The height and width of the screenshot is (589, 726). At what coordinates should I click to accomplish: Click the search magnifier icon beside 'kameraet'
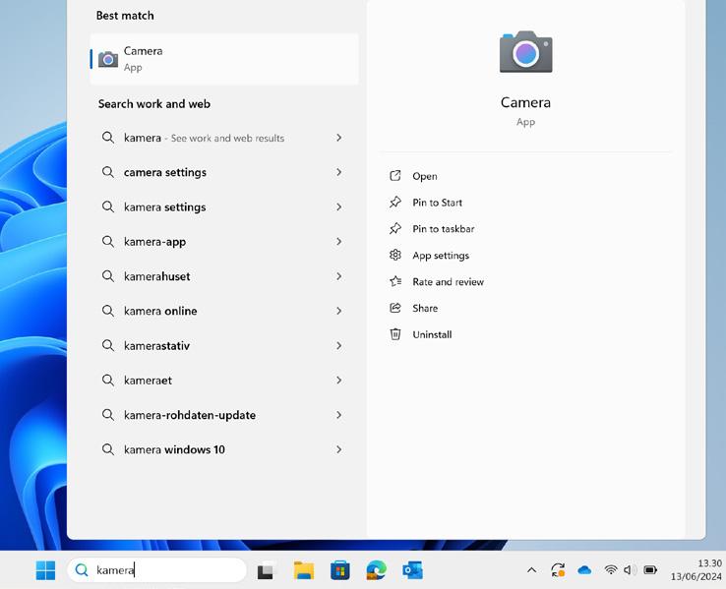click(x=108, y=381)
